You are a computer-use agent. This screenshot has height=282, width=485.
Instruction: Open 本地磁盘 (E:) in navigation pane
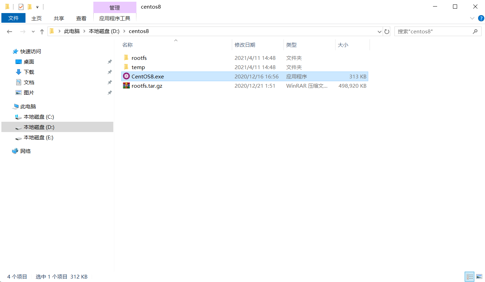pyautogui.click(x=39, y=138)
